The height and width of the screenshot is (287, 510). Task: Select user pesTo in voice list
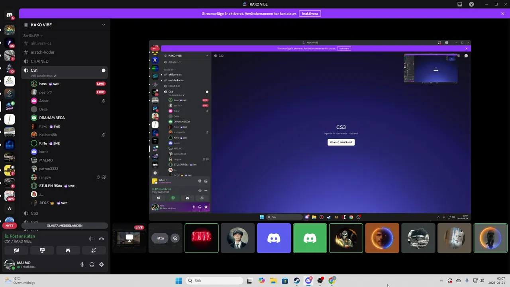pyautogui.click(x=68, y=92)
